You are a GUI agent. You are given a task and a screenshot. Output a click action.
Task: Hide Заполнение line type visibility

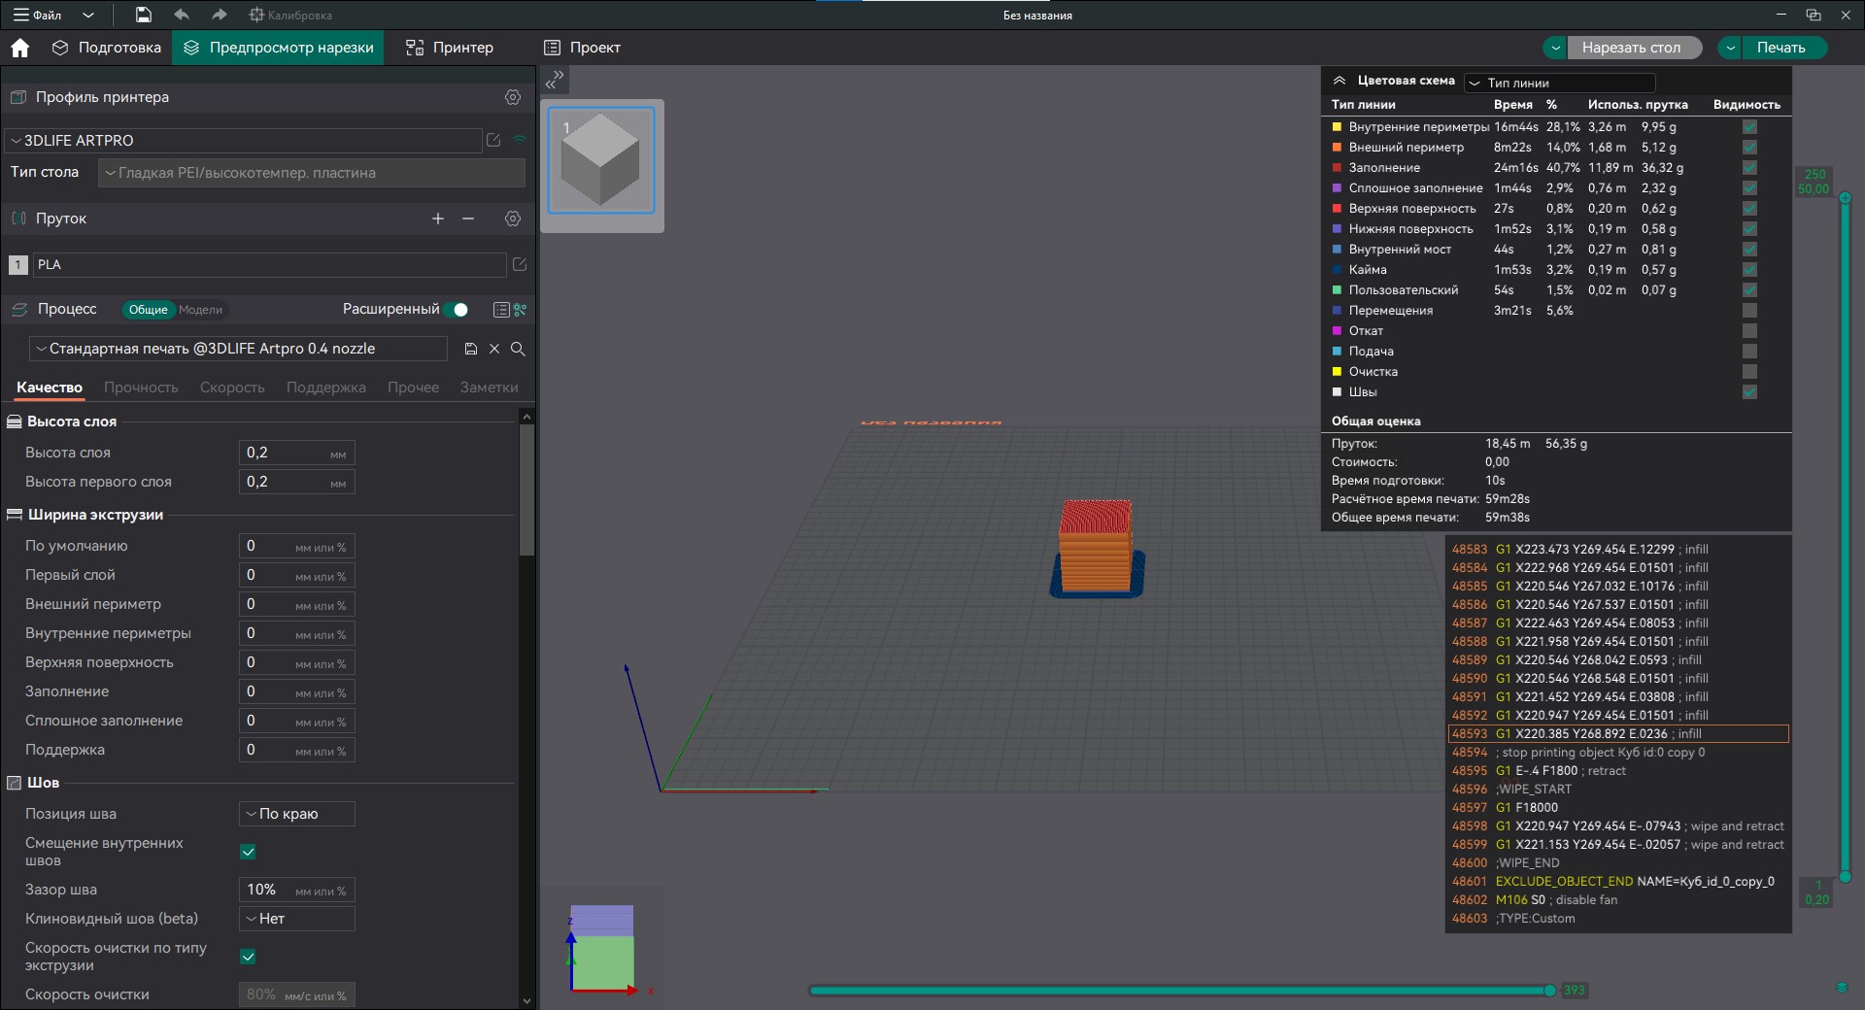pos(1749,168)
